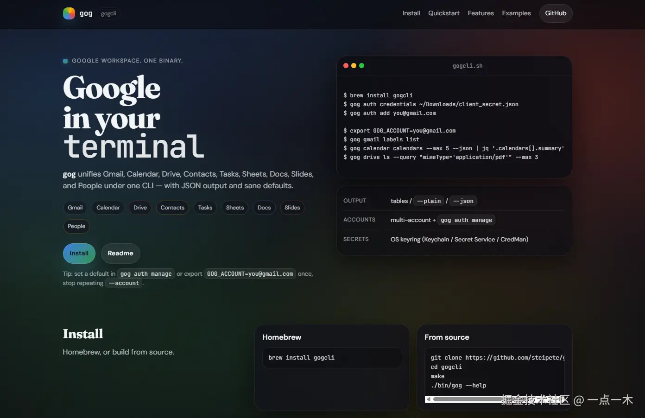This screenshot has height=418, width=645.
Task: Go to Quickstart in the top navigation
Action: click(444, 13)
